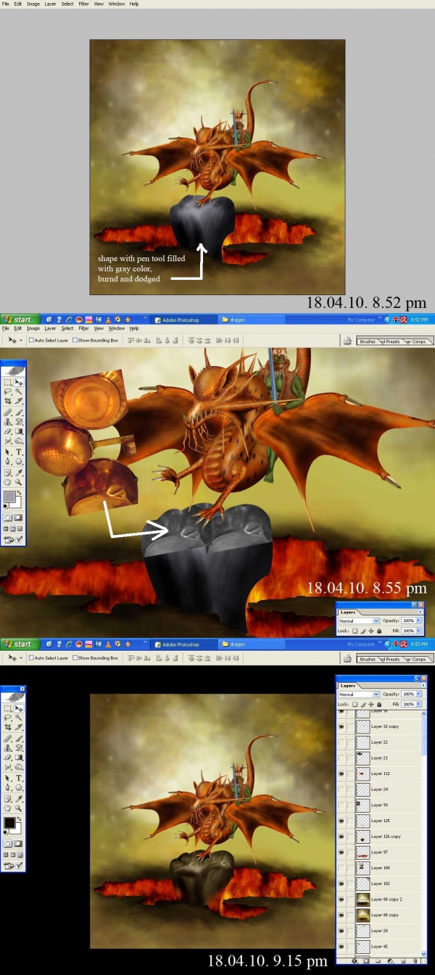Select Type tool in toolbox with gray foreground swatch

coord(19,452)
